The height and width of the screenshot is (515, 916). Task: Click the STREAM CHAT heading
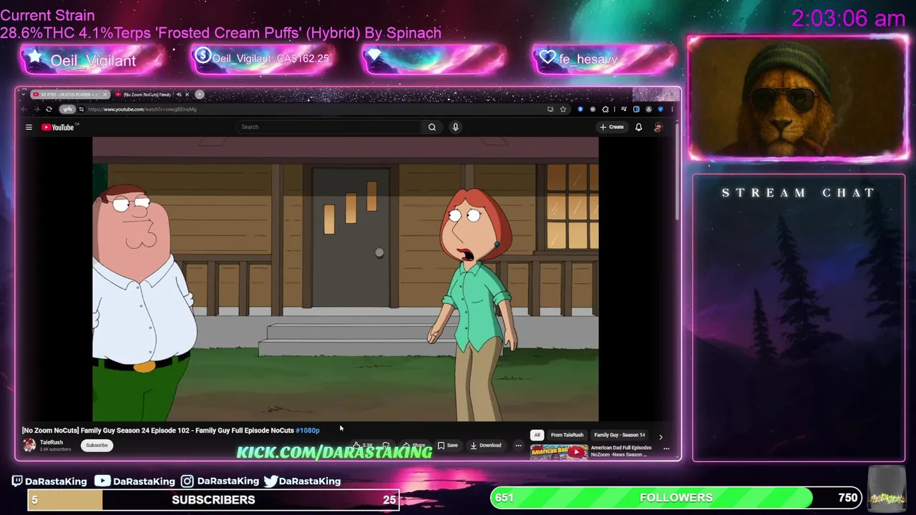798,192
